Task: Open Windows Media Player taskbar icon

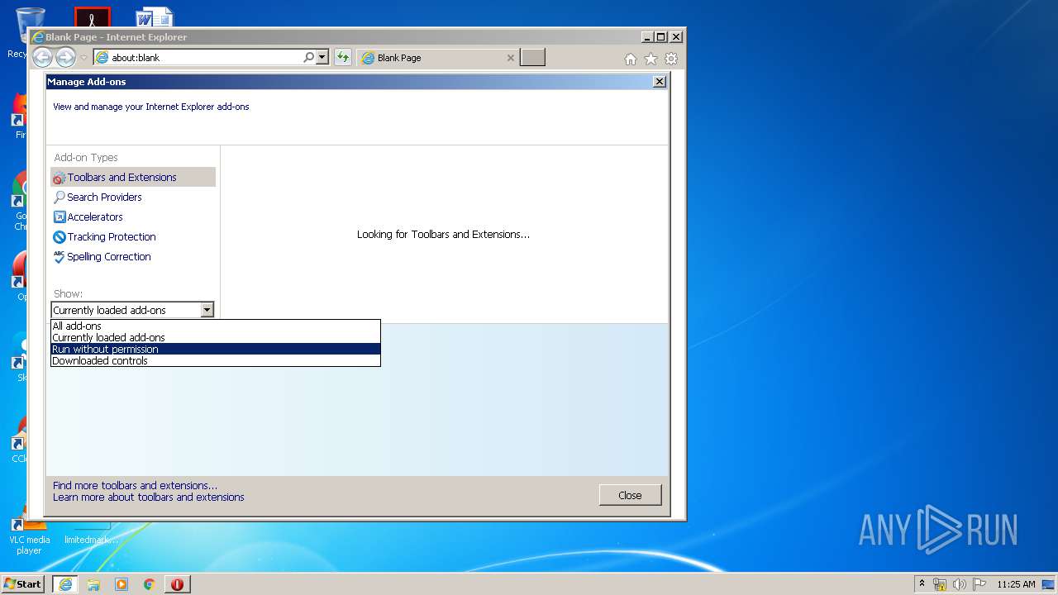Action: [122, 583]
